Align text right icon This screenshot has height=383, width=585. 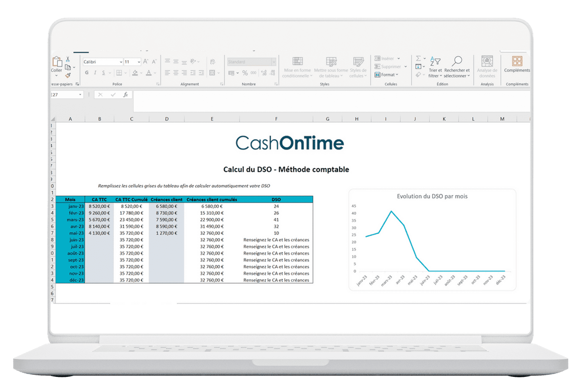(184, 73)
